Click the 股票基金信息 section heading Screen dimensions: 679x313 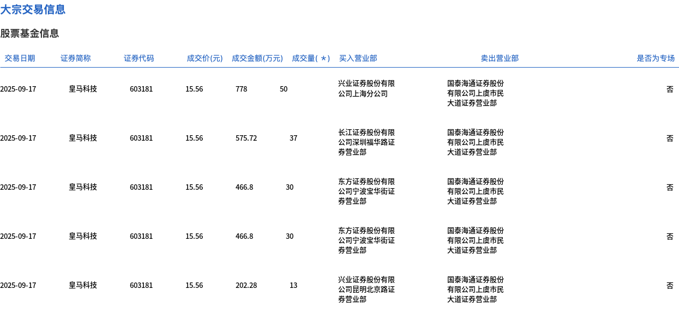pyautogui.click(x=29, y=33)
